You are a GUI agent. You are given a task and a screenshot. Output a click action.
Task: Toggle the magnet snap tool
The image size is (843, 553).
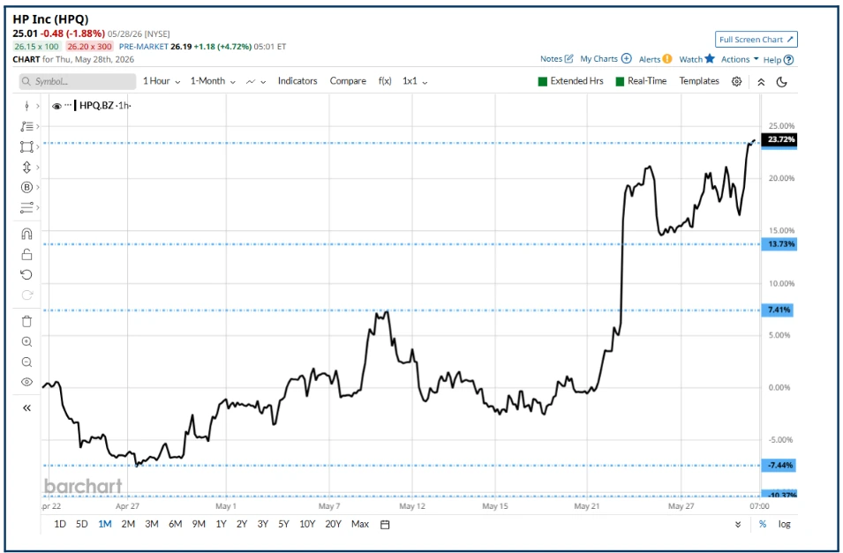(26, 234)
